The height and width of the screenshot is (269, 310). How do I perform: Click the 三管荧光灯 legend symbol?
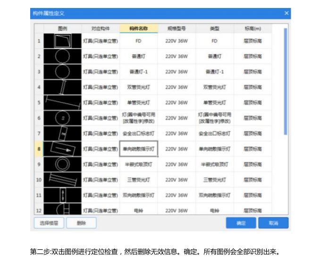[x=62, y=179]
